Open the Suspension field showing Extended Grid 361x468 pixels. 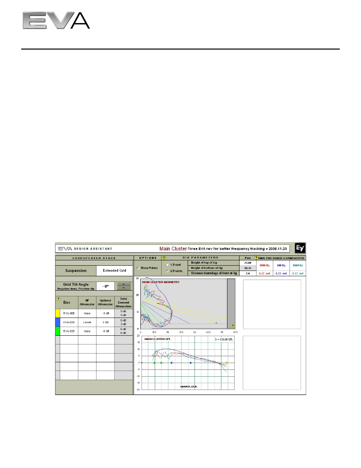(114, 271)
